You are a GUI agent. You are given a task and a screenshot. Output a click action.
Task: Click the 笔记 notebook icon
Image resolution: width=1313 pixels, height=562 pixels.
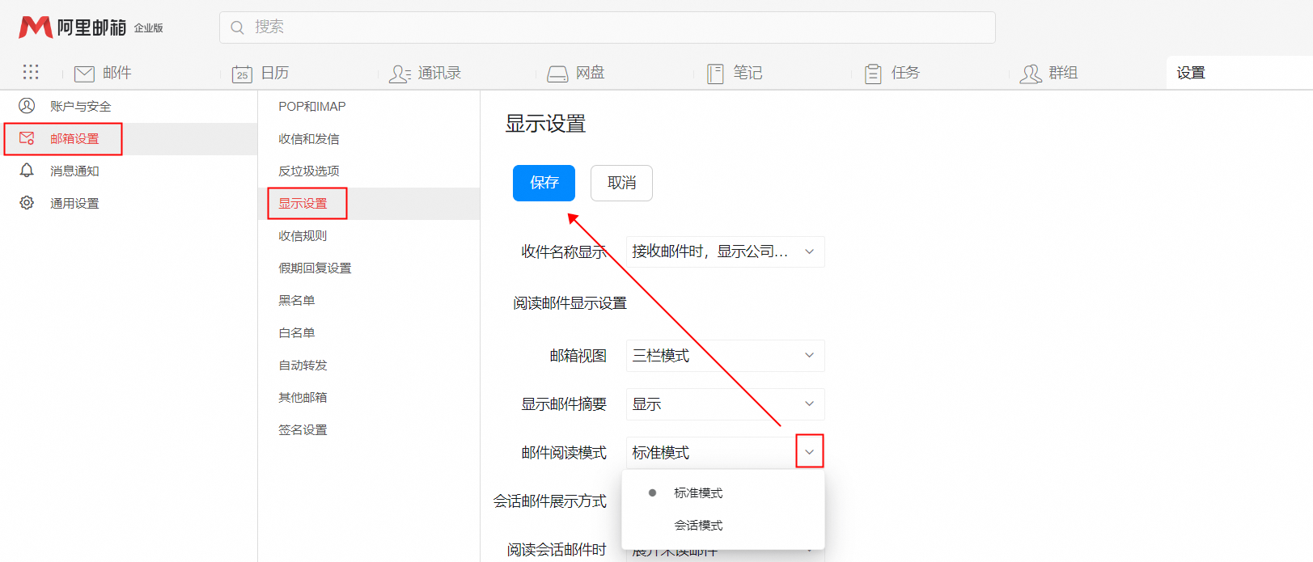(x=715, y=74)
